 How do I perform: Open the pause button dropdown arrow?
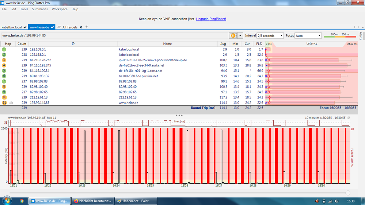[240, 35]
